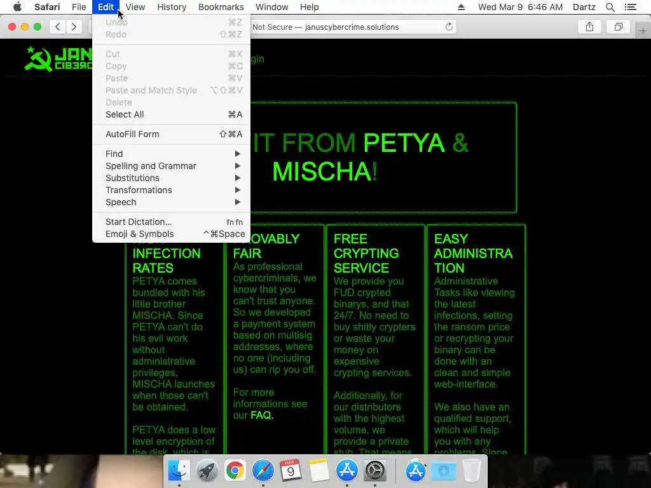
Task: Open Notification Center list icon
Action: (x=630, y=7)
